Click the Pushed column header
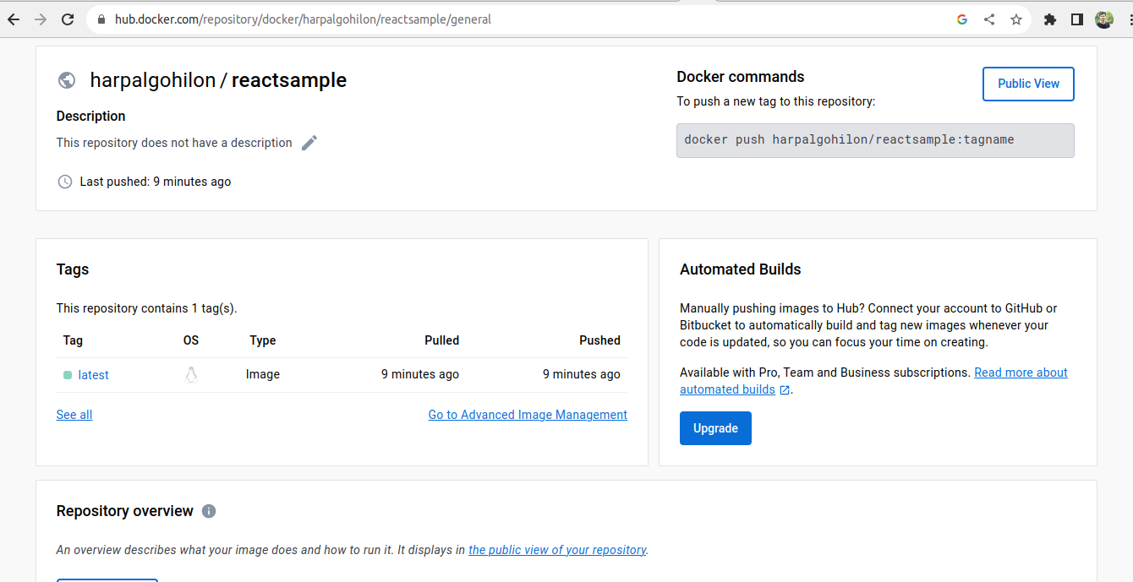The height and width of the screenshot is (582, 1133). coord(599,340)
